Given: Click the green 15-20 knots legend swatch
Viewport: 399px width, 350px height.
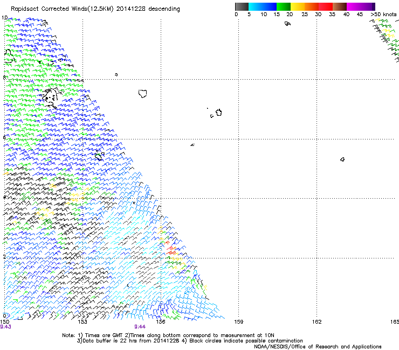Looking at the screenshot, I should pos(284,6).
